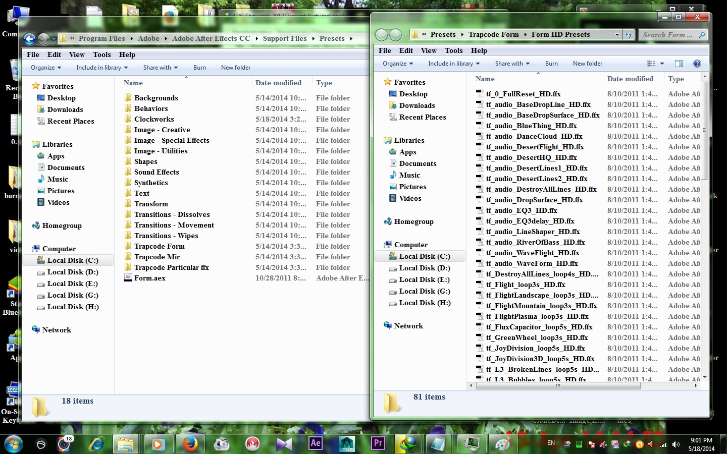
Task: Open Help menu in Form HD Presets window
Action: (479, 50)
